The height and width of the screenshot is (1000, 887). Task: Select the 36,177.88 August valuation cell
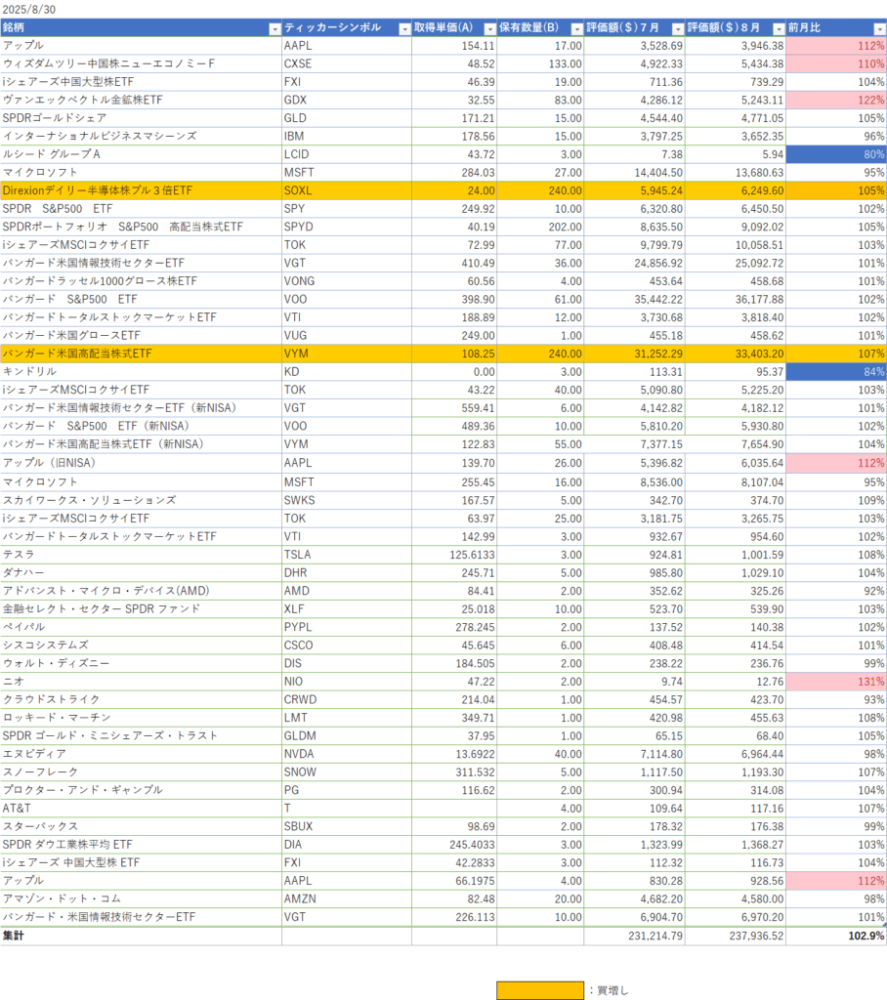736,299
